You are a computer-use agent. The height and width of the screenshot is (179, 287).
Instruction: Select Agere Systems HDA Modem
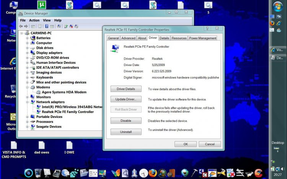[64, 92]
